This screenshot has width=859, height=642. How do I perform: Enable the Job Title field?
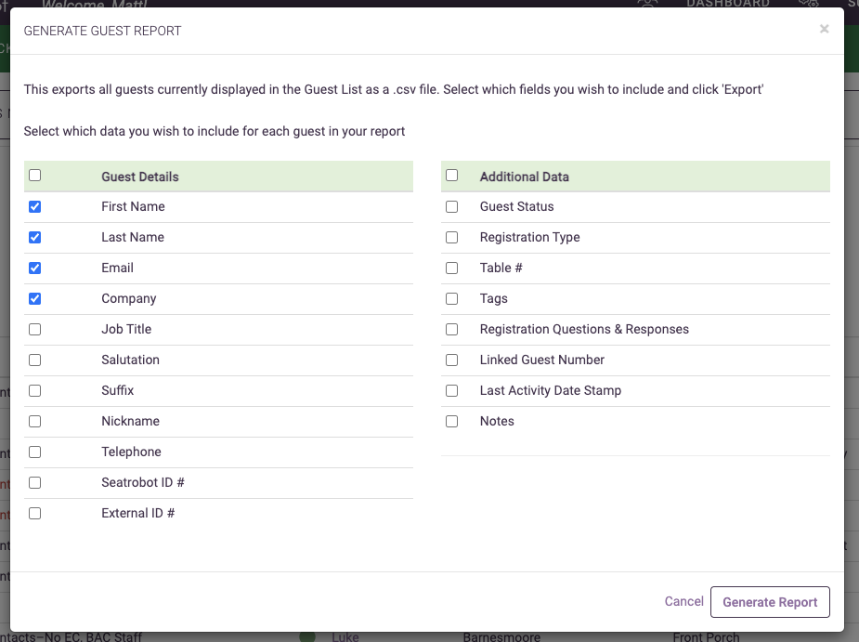[x=34, y=329]
